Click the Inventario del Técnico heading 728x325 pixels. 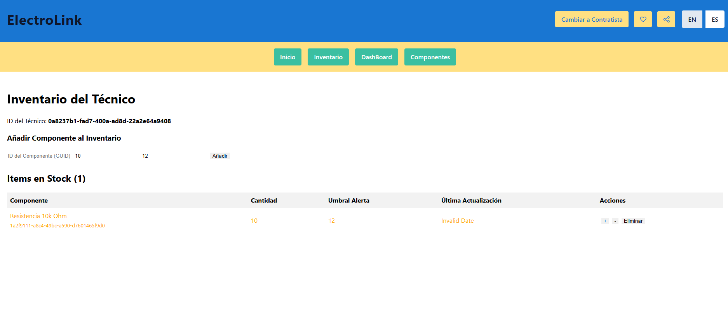click(x=71, y=99)
